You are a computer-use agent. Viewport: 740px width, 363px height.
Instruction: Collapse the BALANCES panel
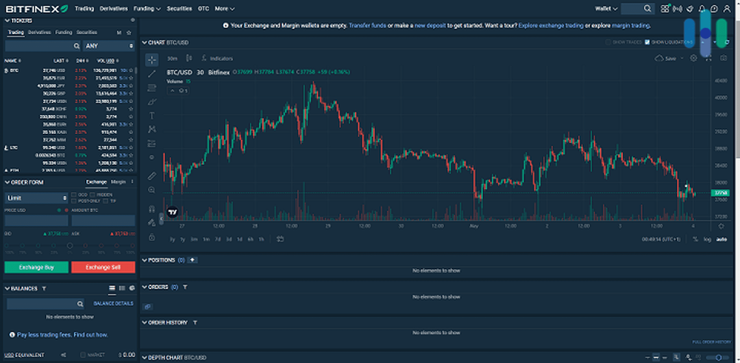click(x=7, y=289)
